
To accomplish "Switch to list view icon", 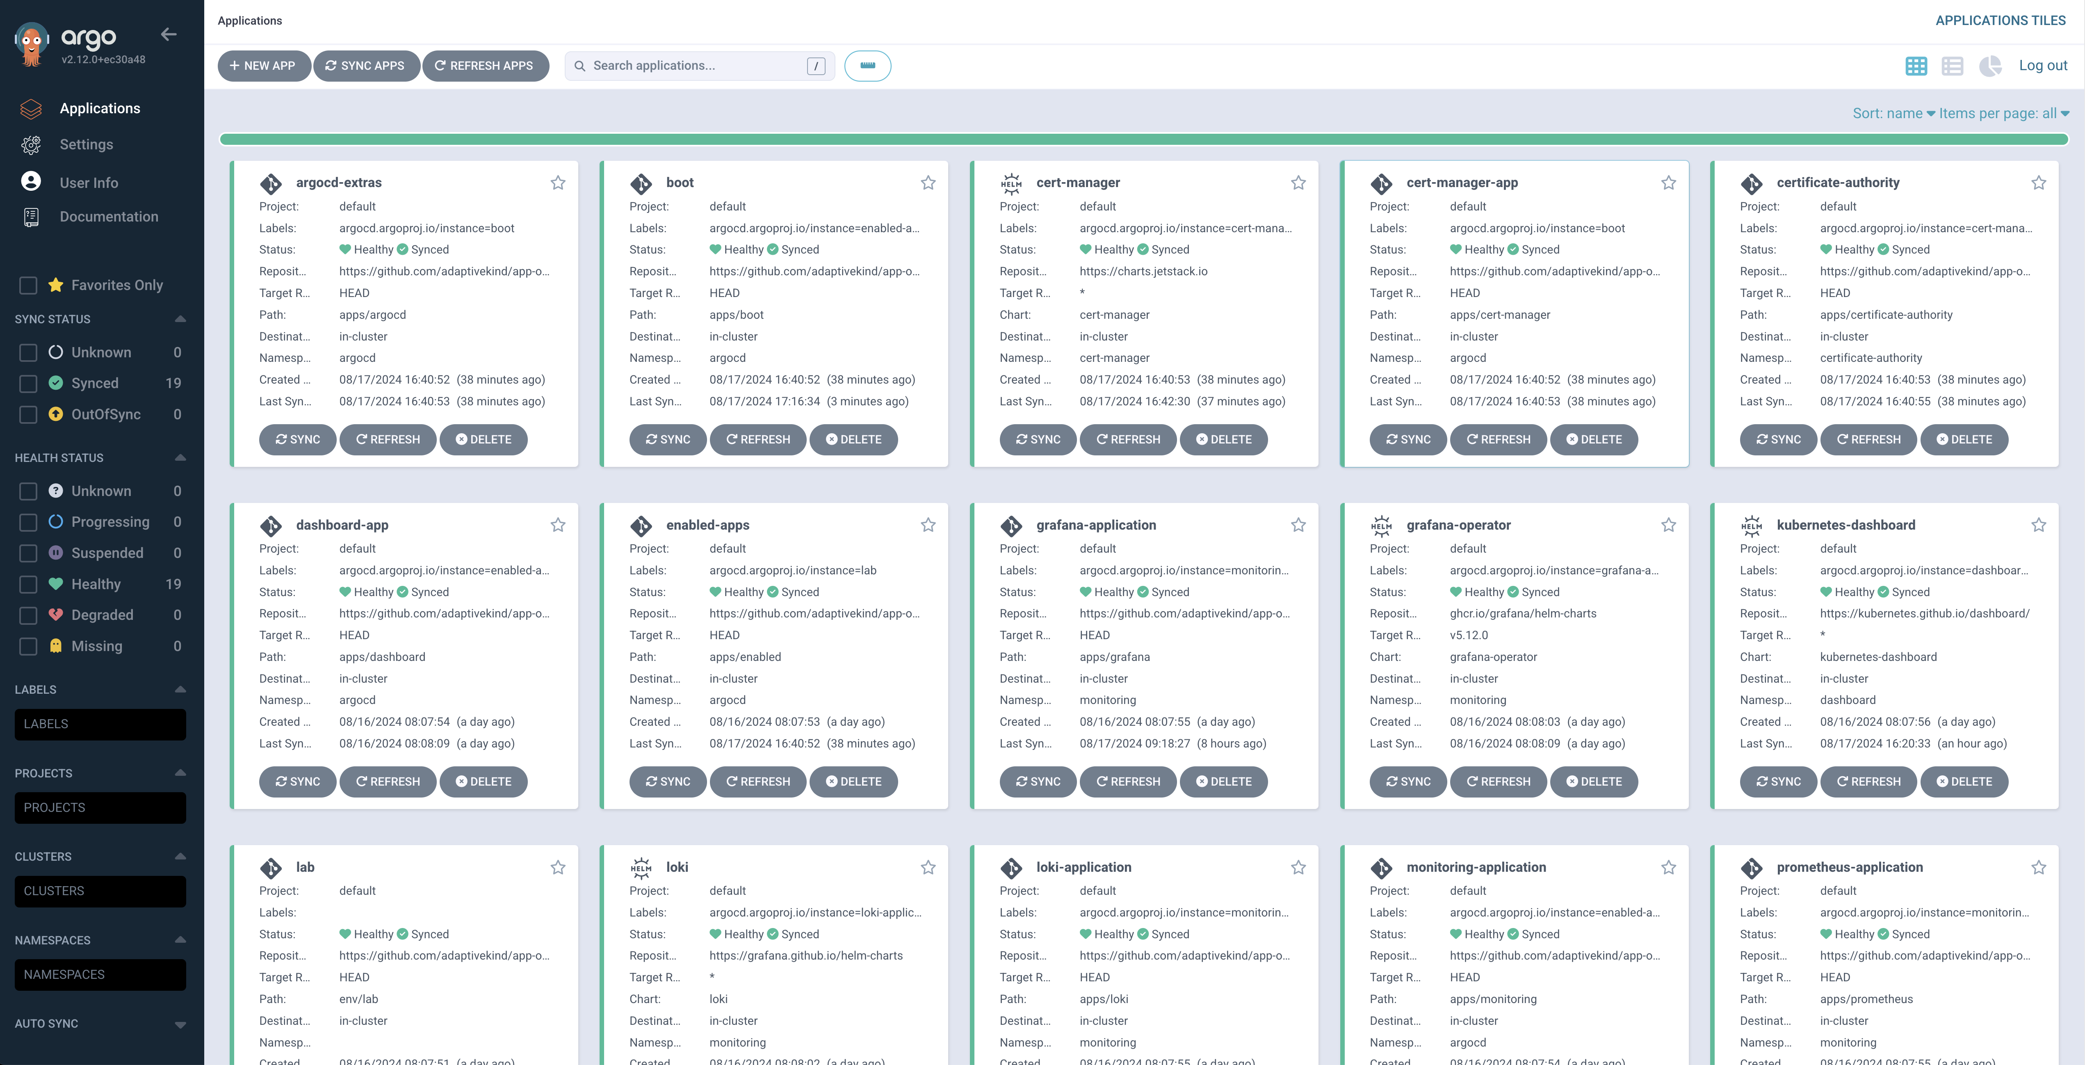I will pyautogui.click(x=1952, y=66).
